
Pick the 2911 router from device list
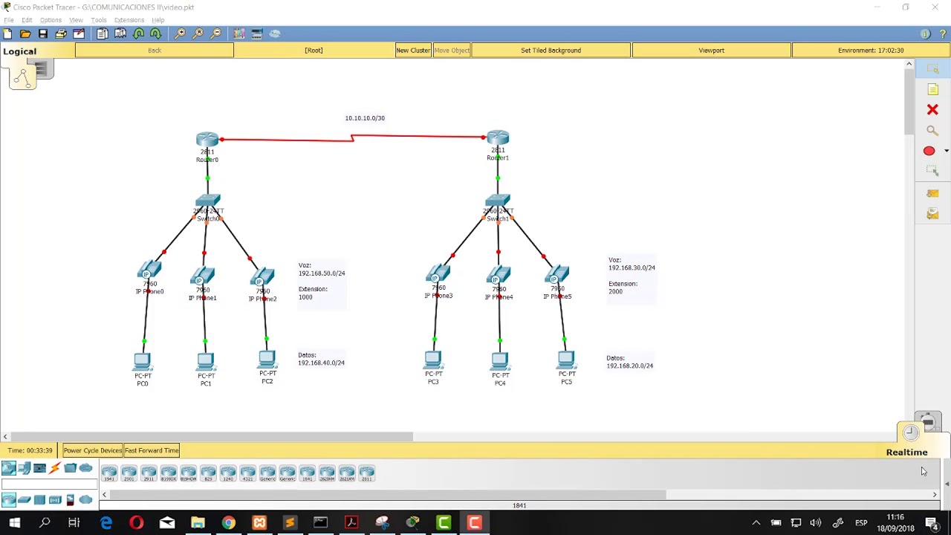click(x=149, y=473)
